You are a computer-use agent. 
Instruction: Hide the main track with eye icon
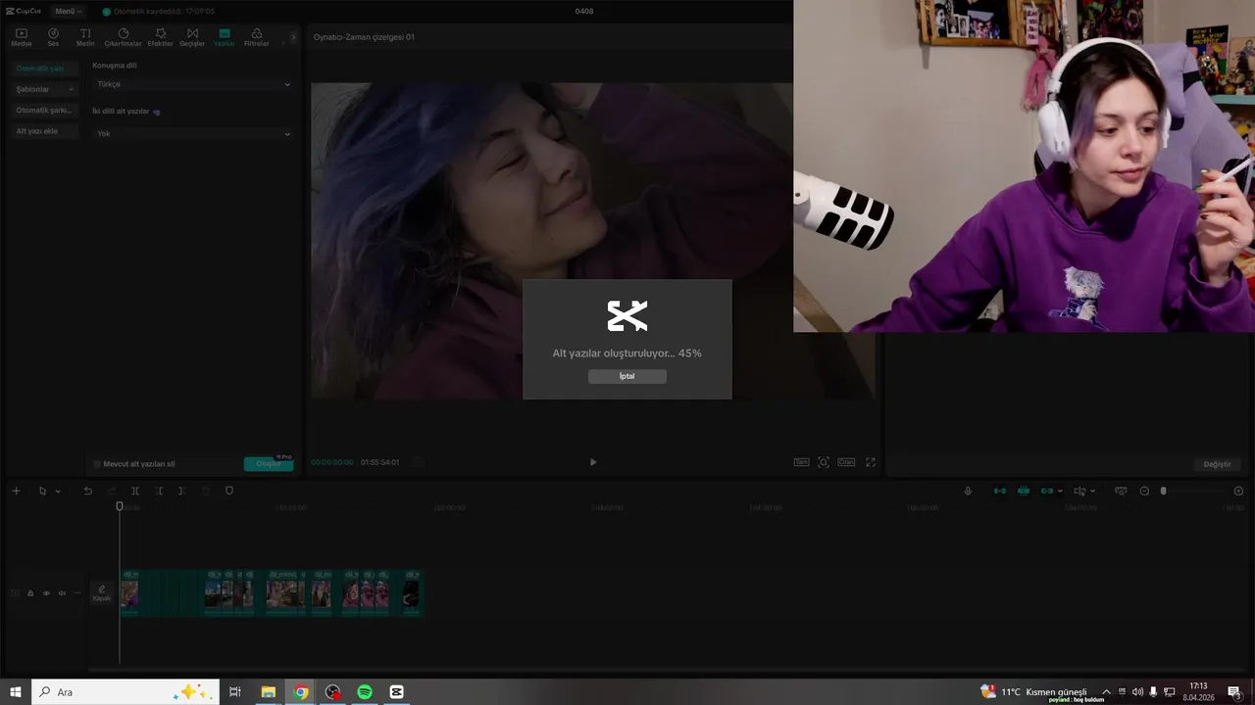pos(46,593)
